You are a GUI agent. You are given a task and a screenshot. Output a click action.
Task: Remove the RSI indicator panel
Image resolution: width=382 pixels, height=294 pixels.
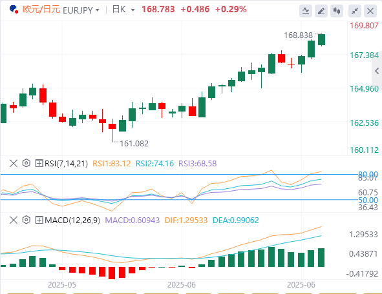pos(14,163)
